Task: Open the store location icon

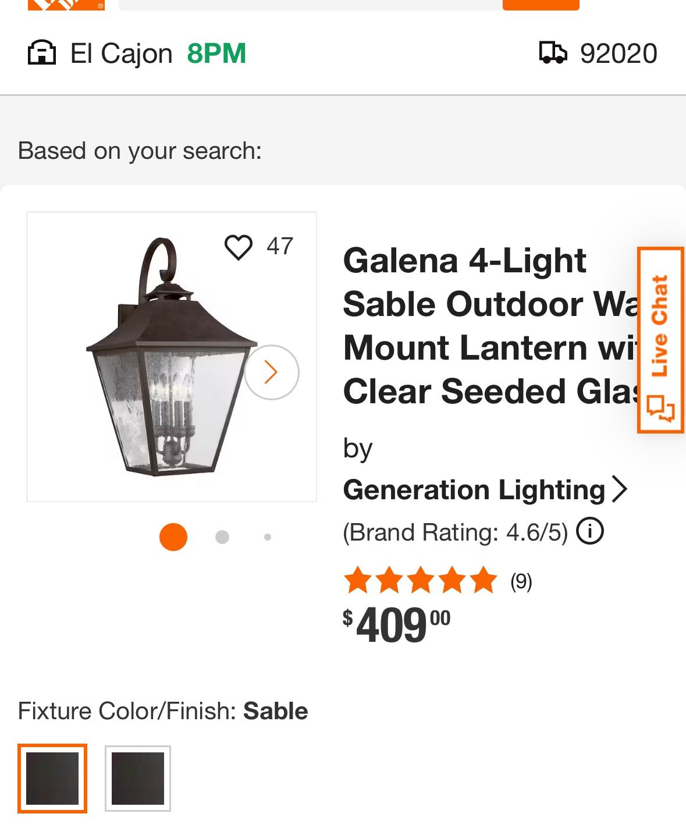Action: click(42, 53)
